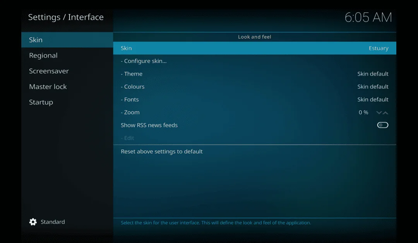Enable Show RSS news feeds
The image size is (418, 243).
(x=382, y=125)
